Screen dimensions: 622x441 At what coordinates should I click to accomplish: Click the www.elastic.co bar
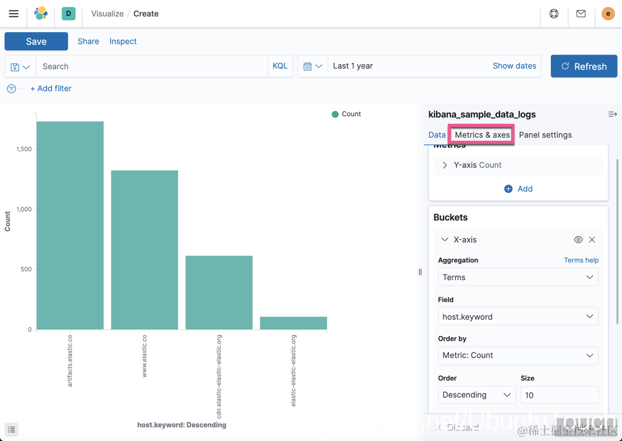point(145,249)
